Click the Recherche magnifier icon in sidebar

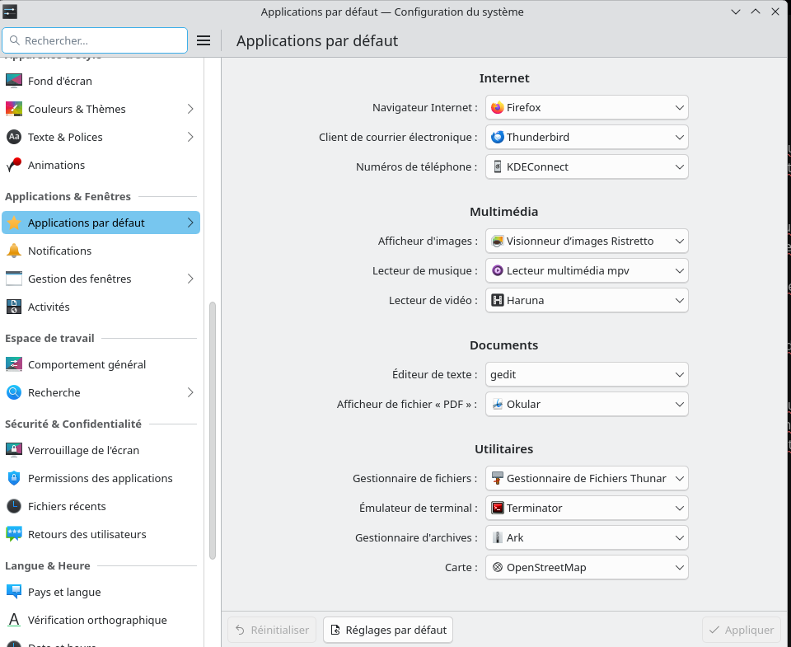(x=14, y=392)
